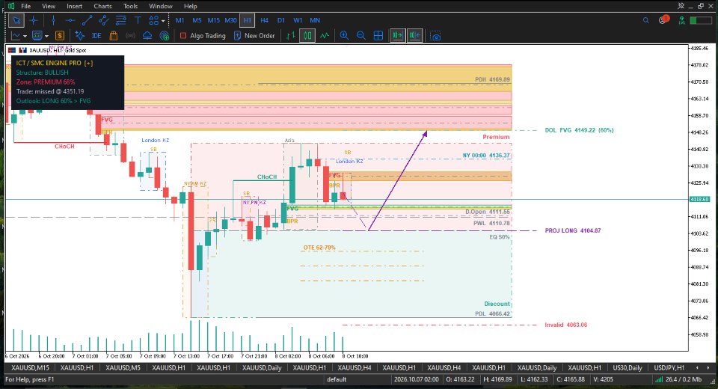Open the Insert menu

coord(74,6)
